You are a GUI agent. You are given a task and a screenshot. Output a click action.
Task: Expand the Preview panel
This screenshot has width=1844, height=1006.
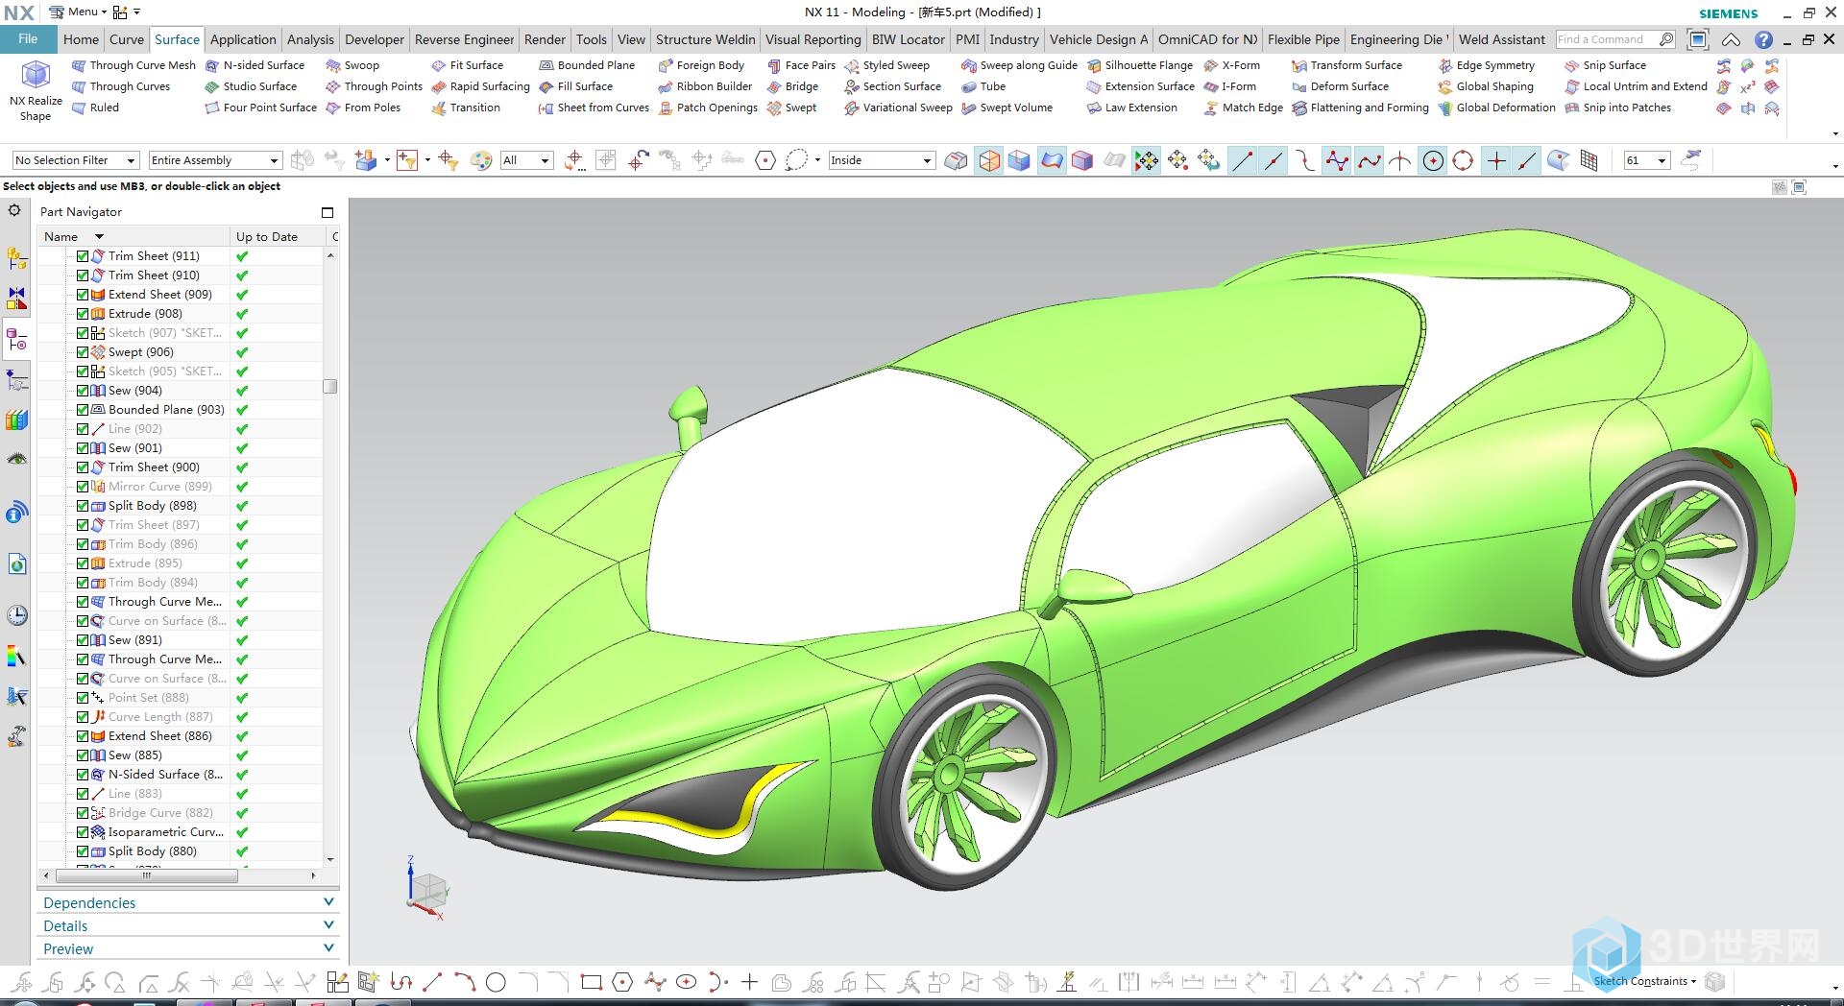188,948
